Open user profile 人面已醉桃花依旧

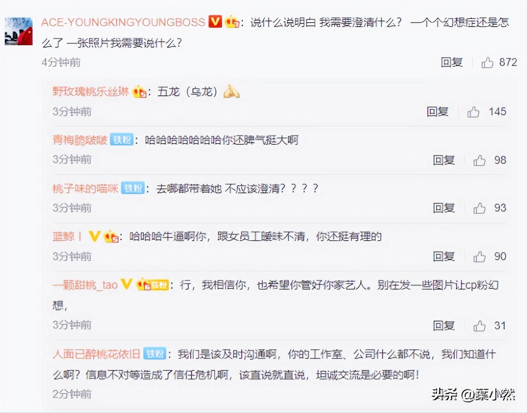tap(96, 354)
